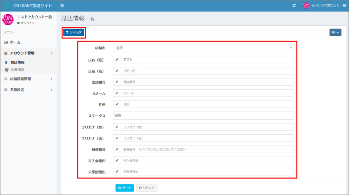
Task: Open the table column view dropdown
Action: (335, 32)
